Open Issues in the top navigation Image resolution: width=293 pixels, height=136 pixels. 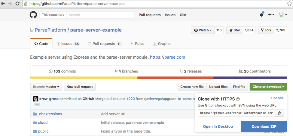170,15
